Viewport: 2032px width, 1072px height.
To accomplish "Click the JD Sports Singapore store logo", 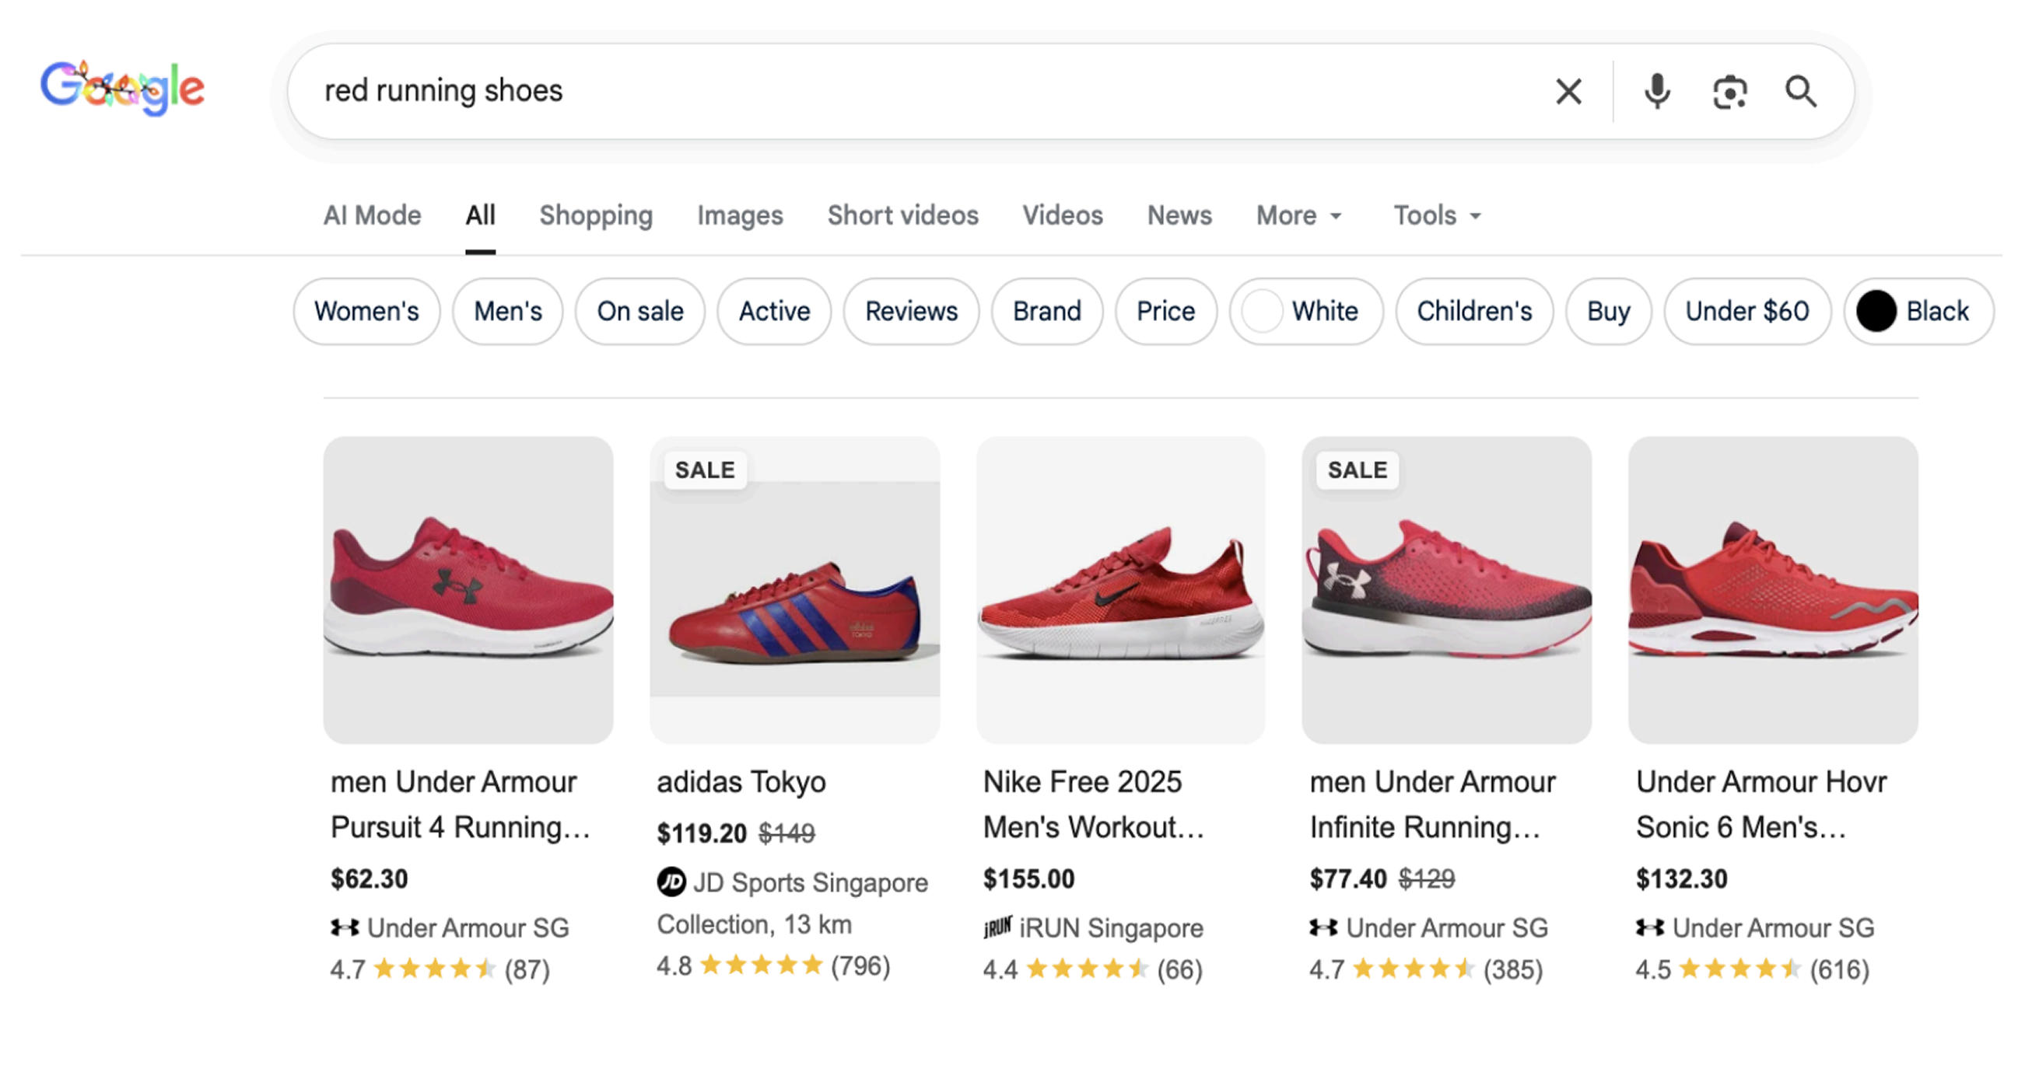I will pos(671,882).
